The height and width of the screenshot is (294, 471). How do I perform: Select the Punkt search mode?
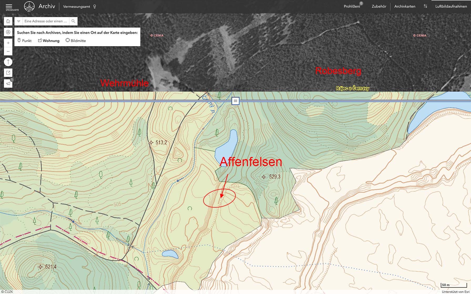pos(24,41)
